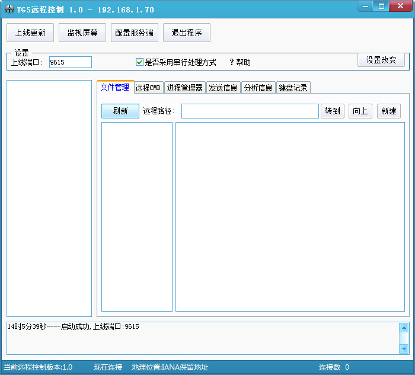Click the log scrollbar down arrow
Viewport: 415px width, 375px height.
404,349
